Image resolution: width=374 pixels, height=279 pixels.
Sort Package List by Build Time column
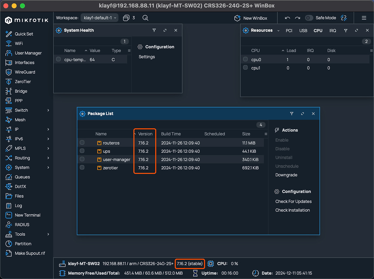point(171,134)
